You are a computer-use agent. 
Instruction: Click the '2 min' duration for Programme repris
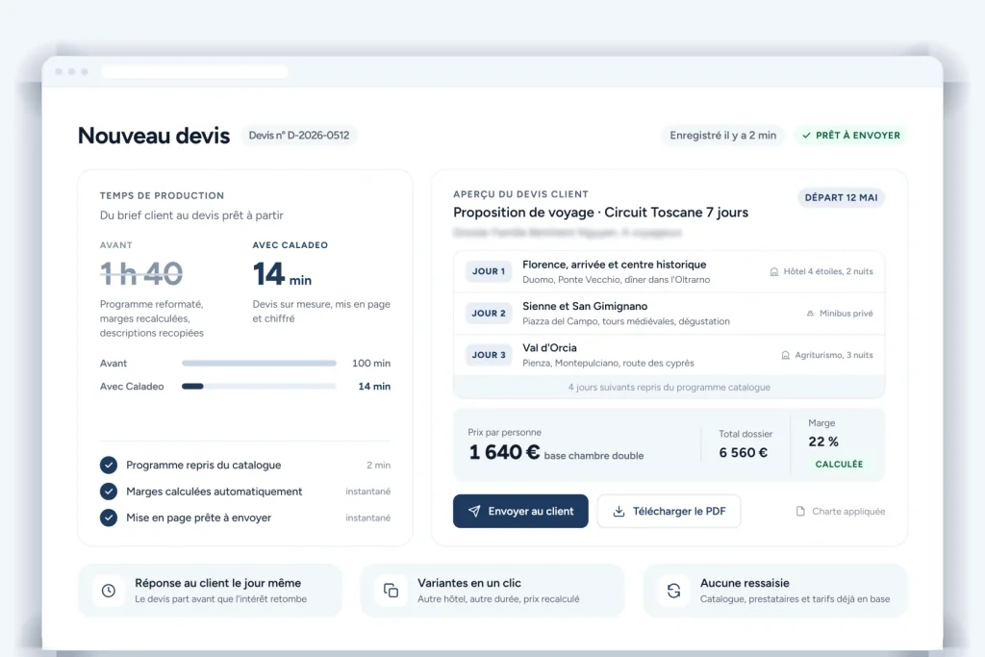(379, 465)
